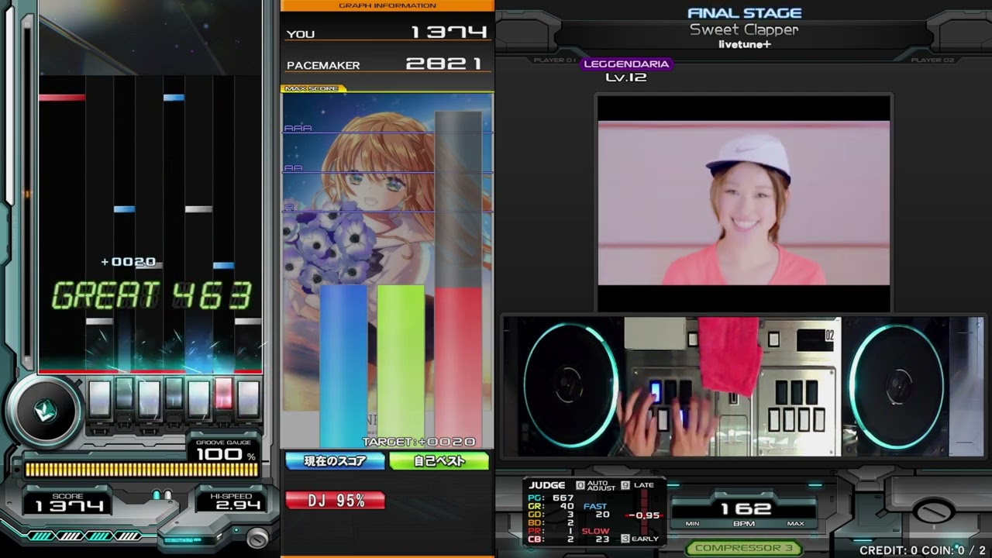Click the PLAYER 02 label

point(932,60)
